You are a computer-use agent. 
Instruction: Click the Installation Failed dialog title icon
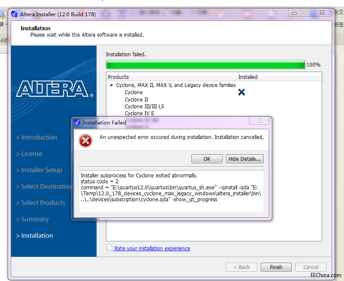pyautogui.click(x=77, y=123)
